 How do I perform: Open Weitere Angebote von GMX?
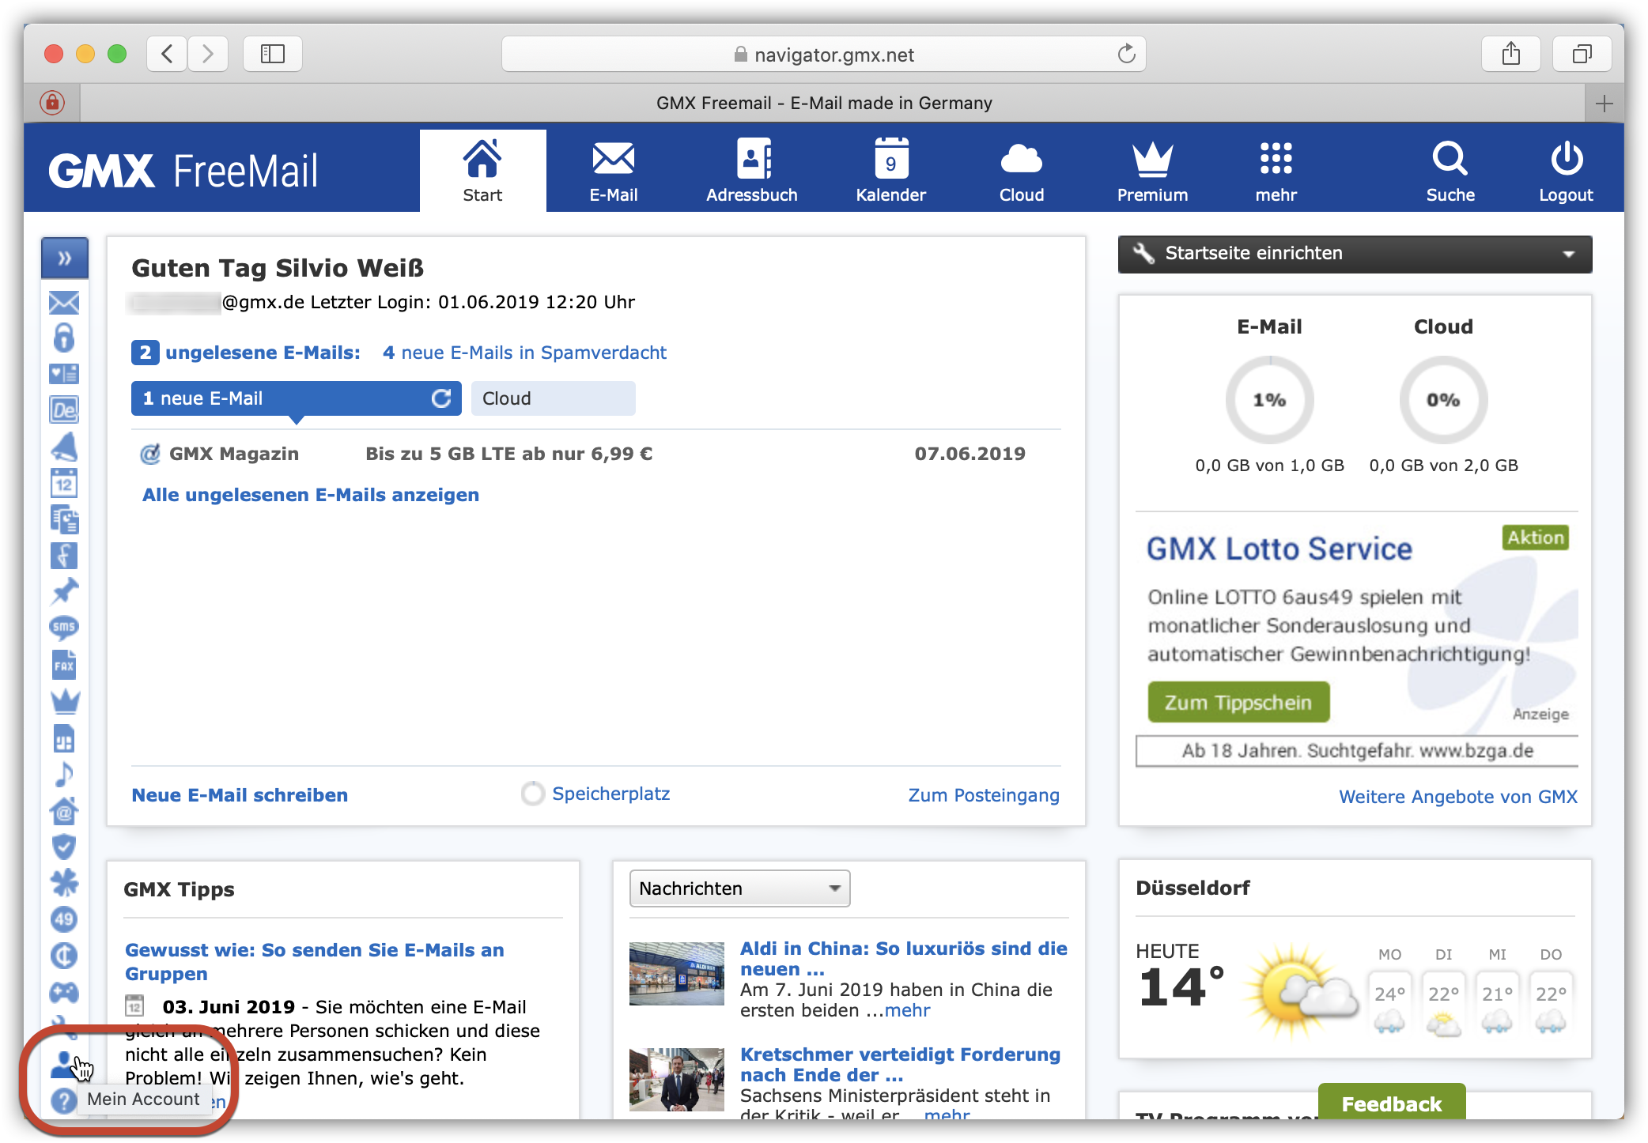click(x=1457, y=797)
